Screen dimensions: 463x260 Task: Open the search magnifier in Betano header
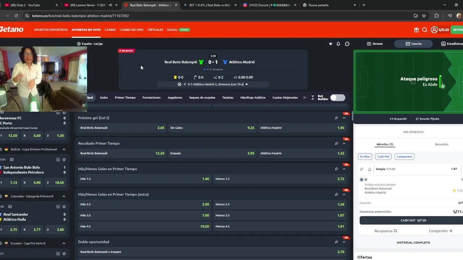(425, 30)
